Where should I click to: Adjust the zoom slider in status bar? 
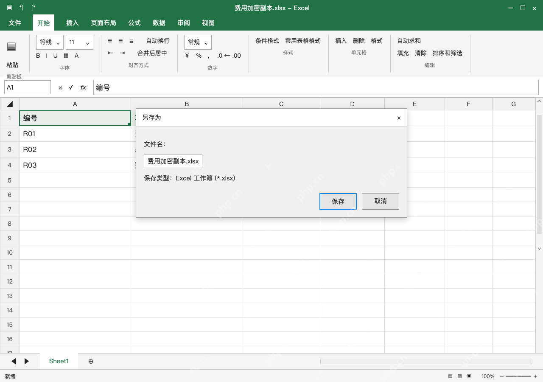(518, 376)
